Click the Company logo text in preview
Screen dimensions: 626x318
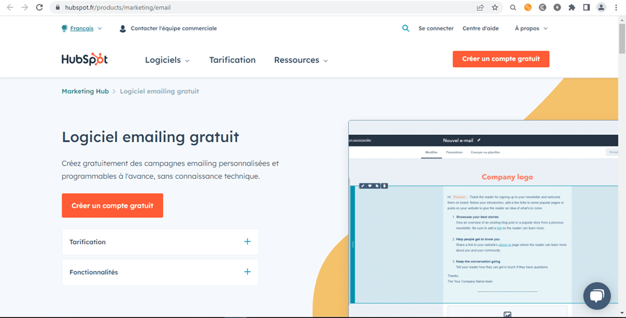507,177
